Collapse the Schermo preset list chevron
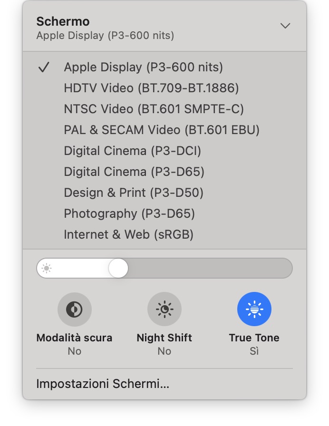This screenshot has height=426, width=329. pyautogui.click(x=285, y=26)
